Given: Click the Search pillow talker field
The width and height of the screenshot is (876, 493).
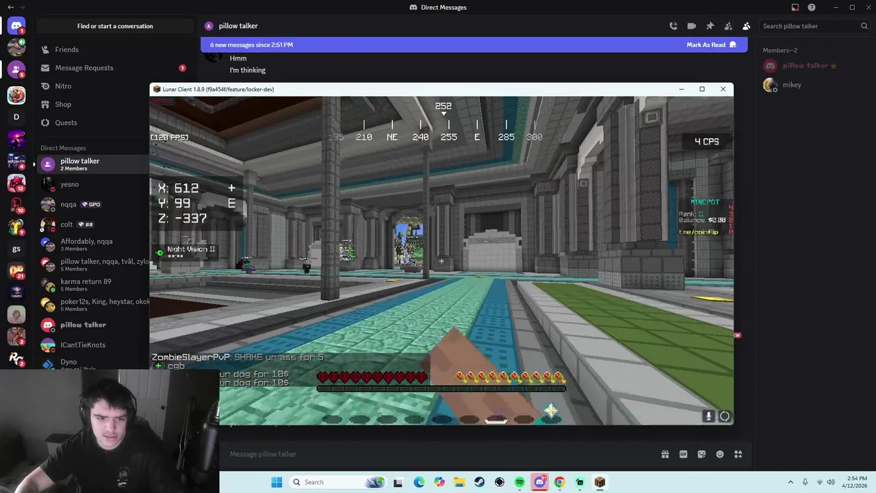Looking at the screenshot, I should pyautogui.click(x=814, y=26).
